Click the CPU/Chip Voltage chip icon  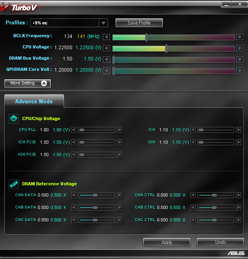click(14, 119)
